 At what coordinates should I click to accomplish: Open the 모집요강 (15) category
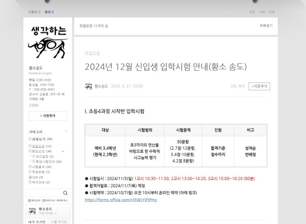(42, 146)
